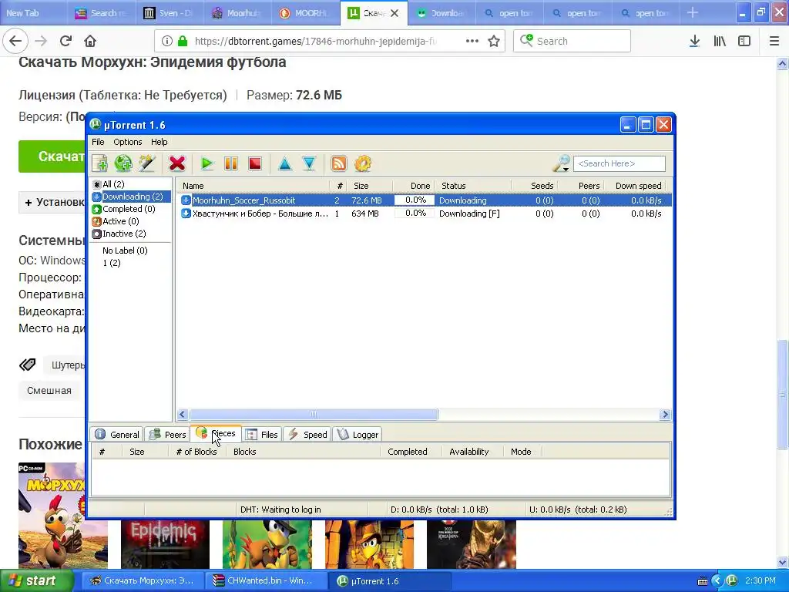The height and width of the screenshot is (592, 789).
Task: Switch to Speed tab in details pane
Action: pyautogui.click(x=307, y=435)
